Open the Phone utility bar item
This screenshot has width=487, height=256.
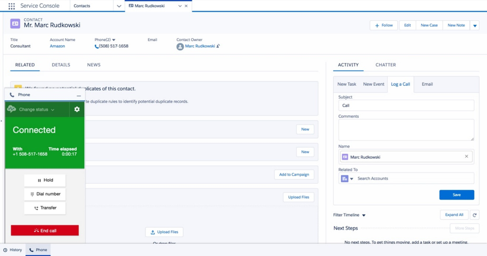[x=38, y=250]
